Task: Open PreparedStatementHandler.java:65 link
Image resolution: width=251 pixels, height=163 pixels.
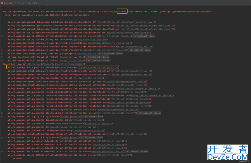Action: pyautogui.click(x=118, y=110)
